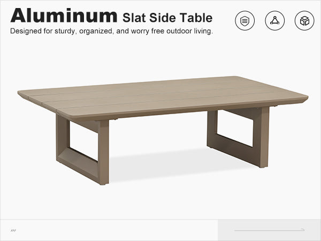Click the words "outdoor living" in the tagline
The image size is (321, 241).
(189, 31)
